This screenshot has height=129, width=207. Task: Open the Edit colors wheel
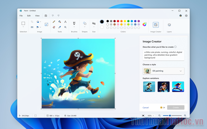(x=145, y=24)
